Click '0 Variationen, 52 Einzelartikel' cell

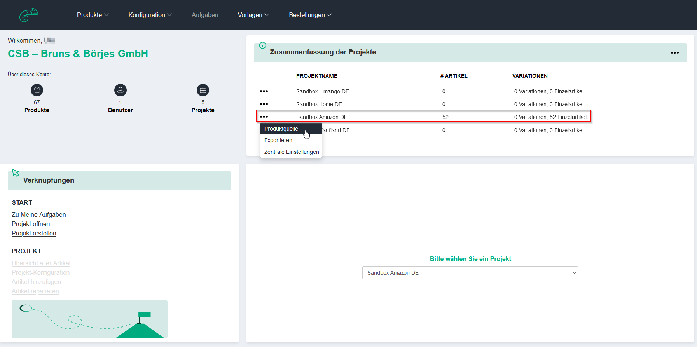[x=550, y=117]
